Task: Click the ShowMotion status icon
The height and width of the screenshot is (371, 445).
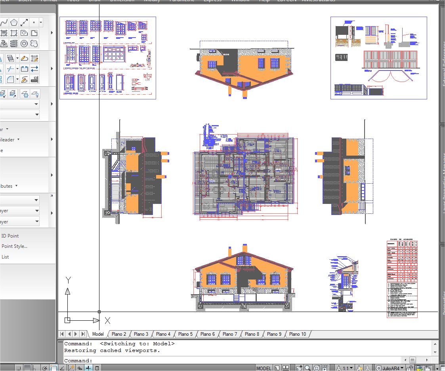Action: click(x=325, y=368)
